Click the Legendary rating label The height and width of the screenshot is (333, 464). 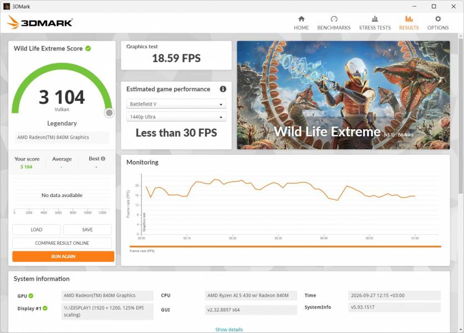click(62, 123)
